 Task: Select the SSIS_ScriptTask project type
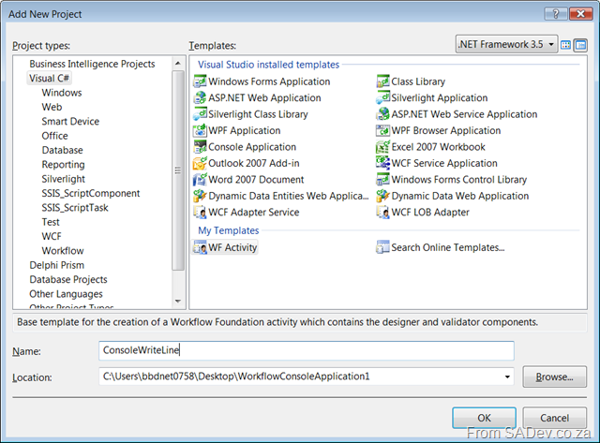(75, 208)
